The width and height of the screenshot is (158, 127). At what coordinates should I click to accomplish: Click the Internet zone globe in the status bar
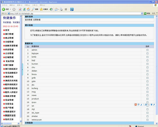[x=136, y=126]
